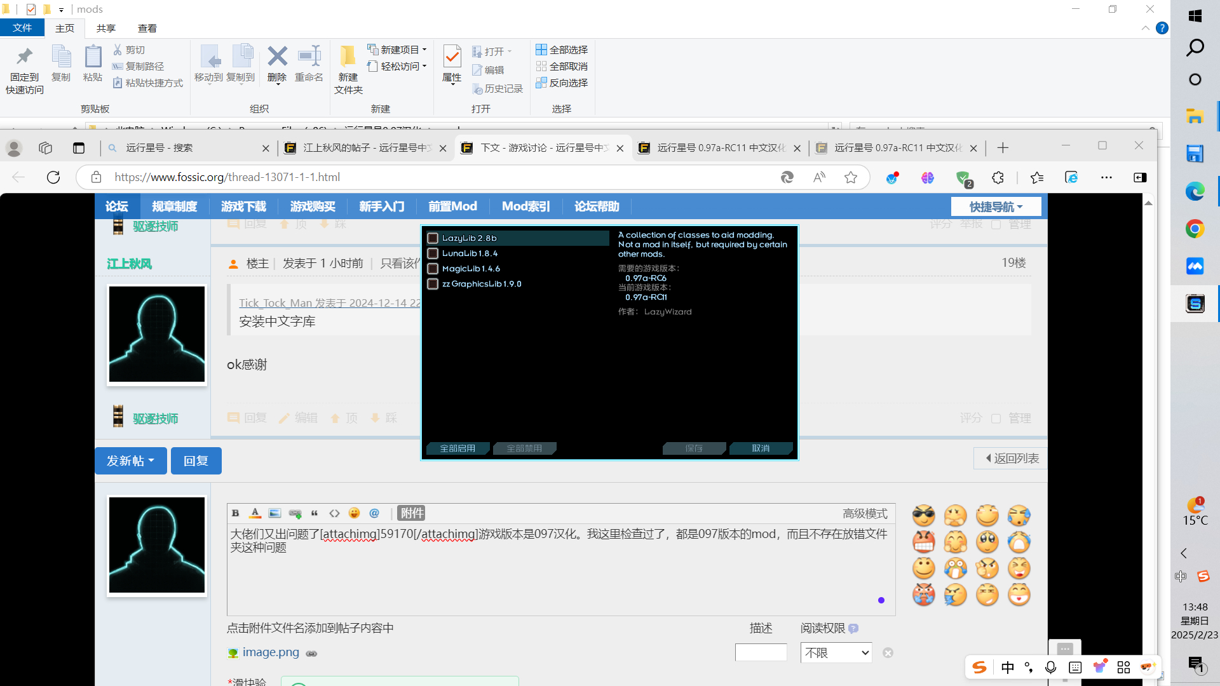This screenshot has height=686, width=1220.
Task: Click the insert image icon in editor toolbar
Action: [x=274, y=513]
